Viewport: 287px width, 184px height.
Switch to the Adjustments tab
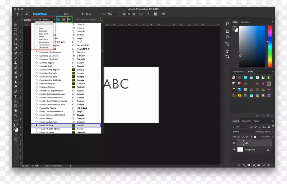238,72
